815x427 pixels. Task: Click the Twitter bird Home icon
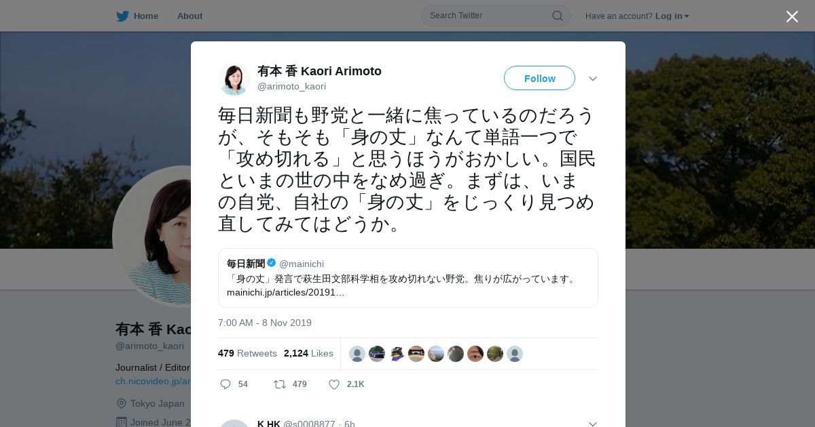click(122, 16)
